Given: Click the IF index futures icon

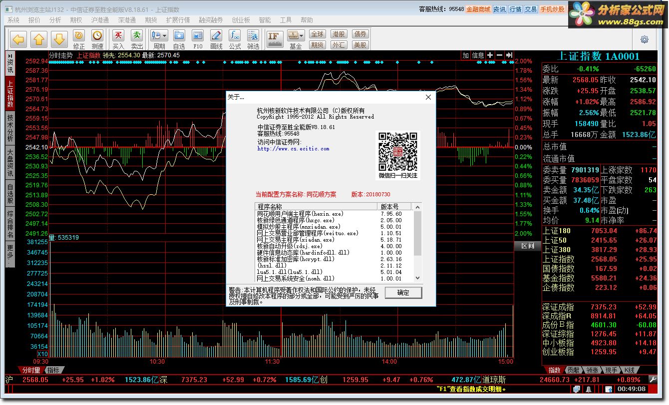Looking at the screenshot, I should click(x=274, y=38).
